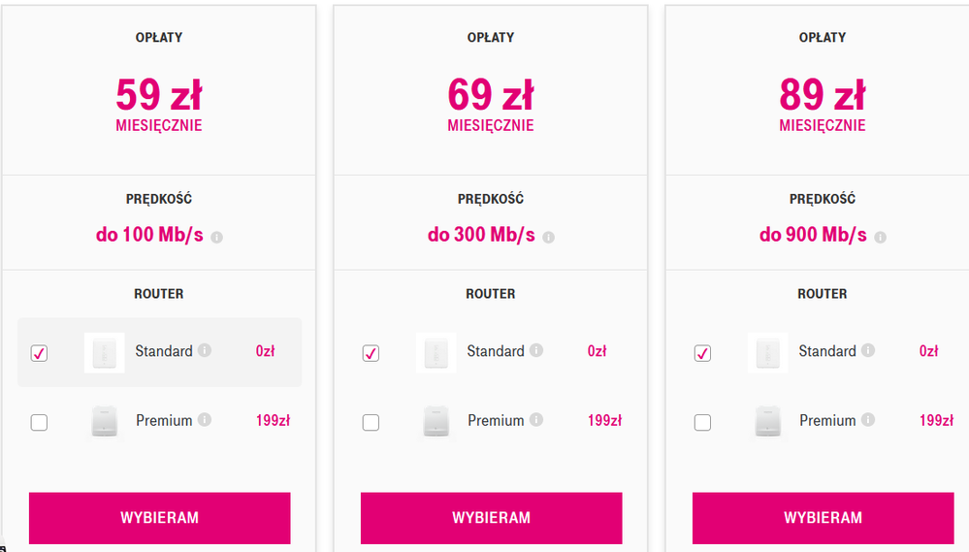
Task: Click WYBIERAM under the 89 zł plan
Action: 823,518
